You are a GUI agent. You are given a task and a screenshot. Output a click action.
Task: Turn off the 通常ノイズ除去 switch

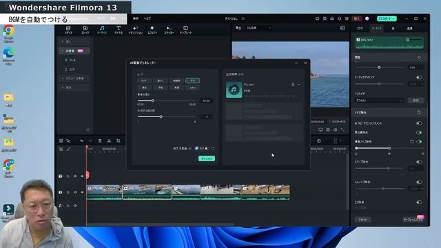pyautogui.click(x=419, y=141)
